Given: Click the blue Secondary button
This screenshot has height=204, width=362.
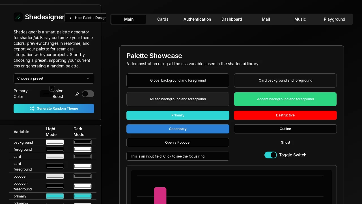Looking at the screenshot, I should tap(178, 129).
